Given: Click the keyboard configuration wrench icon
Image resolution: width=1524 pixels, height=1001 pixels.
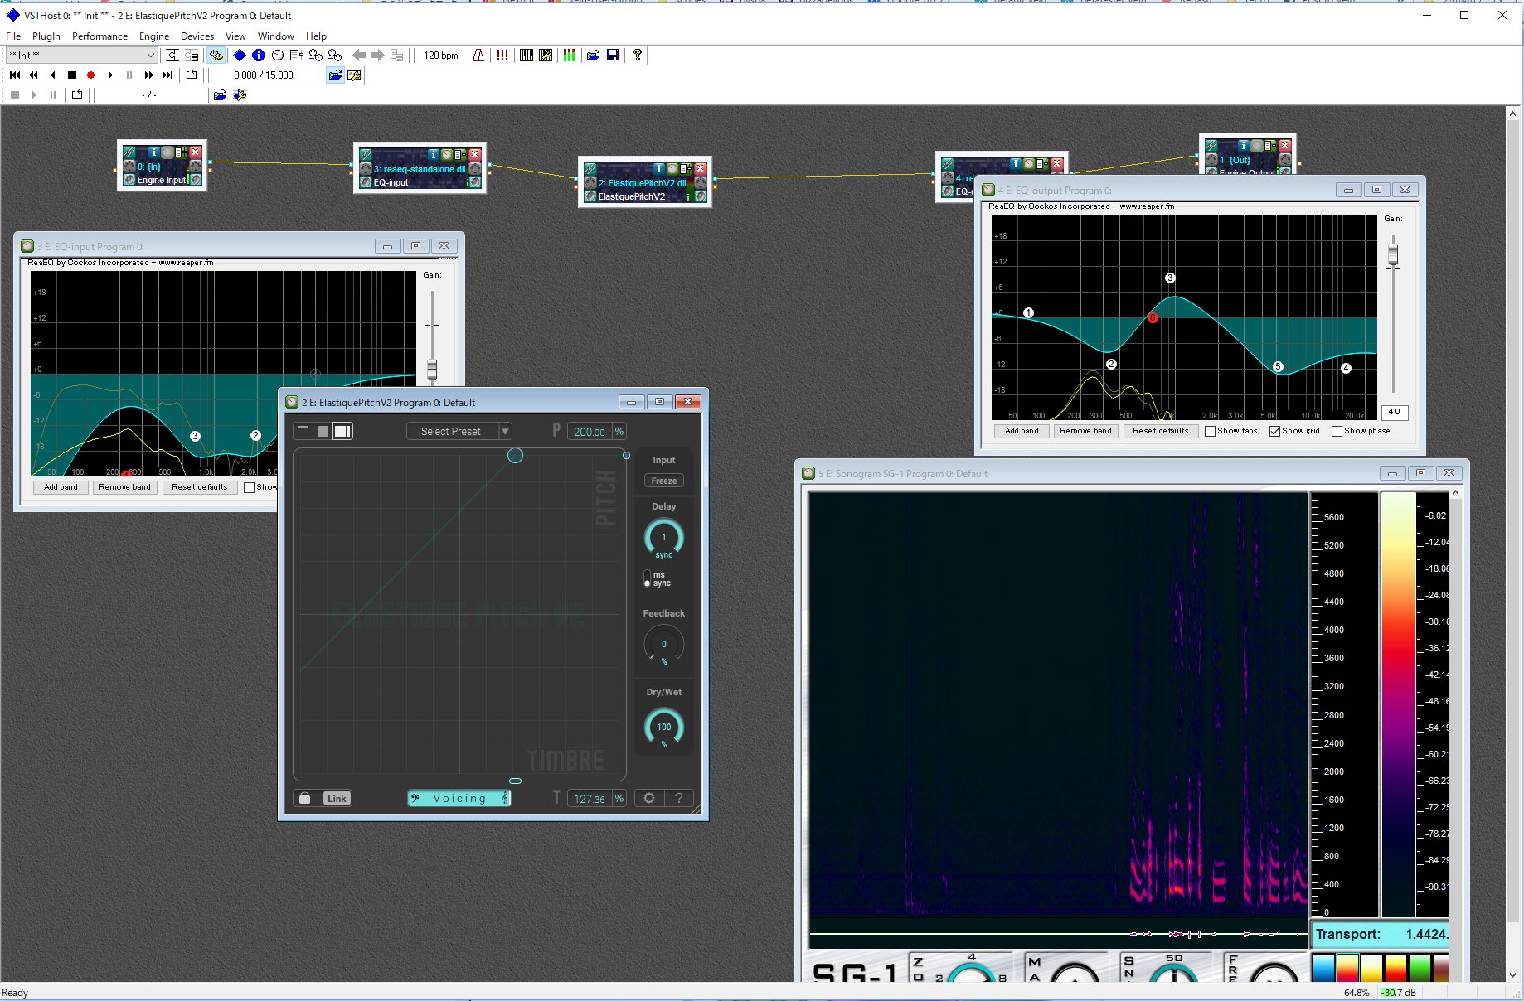Looking at the screenshot, I should pos(546,56).
